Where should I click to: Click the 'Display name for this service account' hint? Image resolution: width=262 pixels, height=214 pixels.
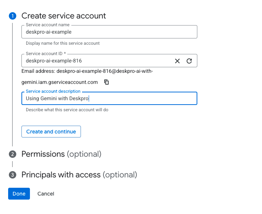pyautogui.click(x=63, y=43)
